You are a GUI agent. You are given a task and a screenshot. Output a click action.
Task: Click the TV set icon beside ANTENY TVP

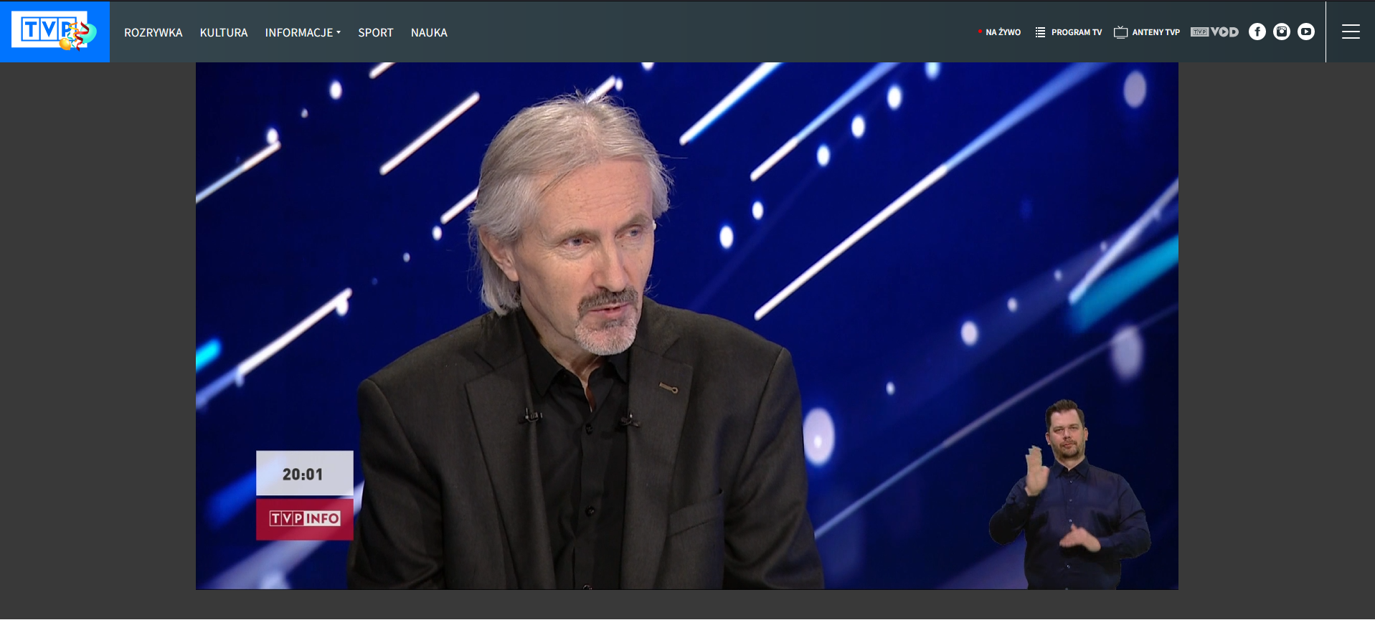tap(1120, 32)
